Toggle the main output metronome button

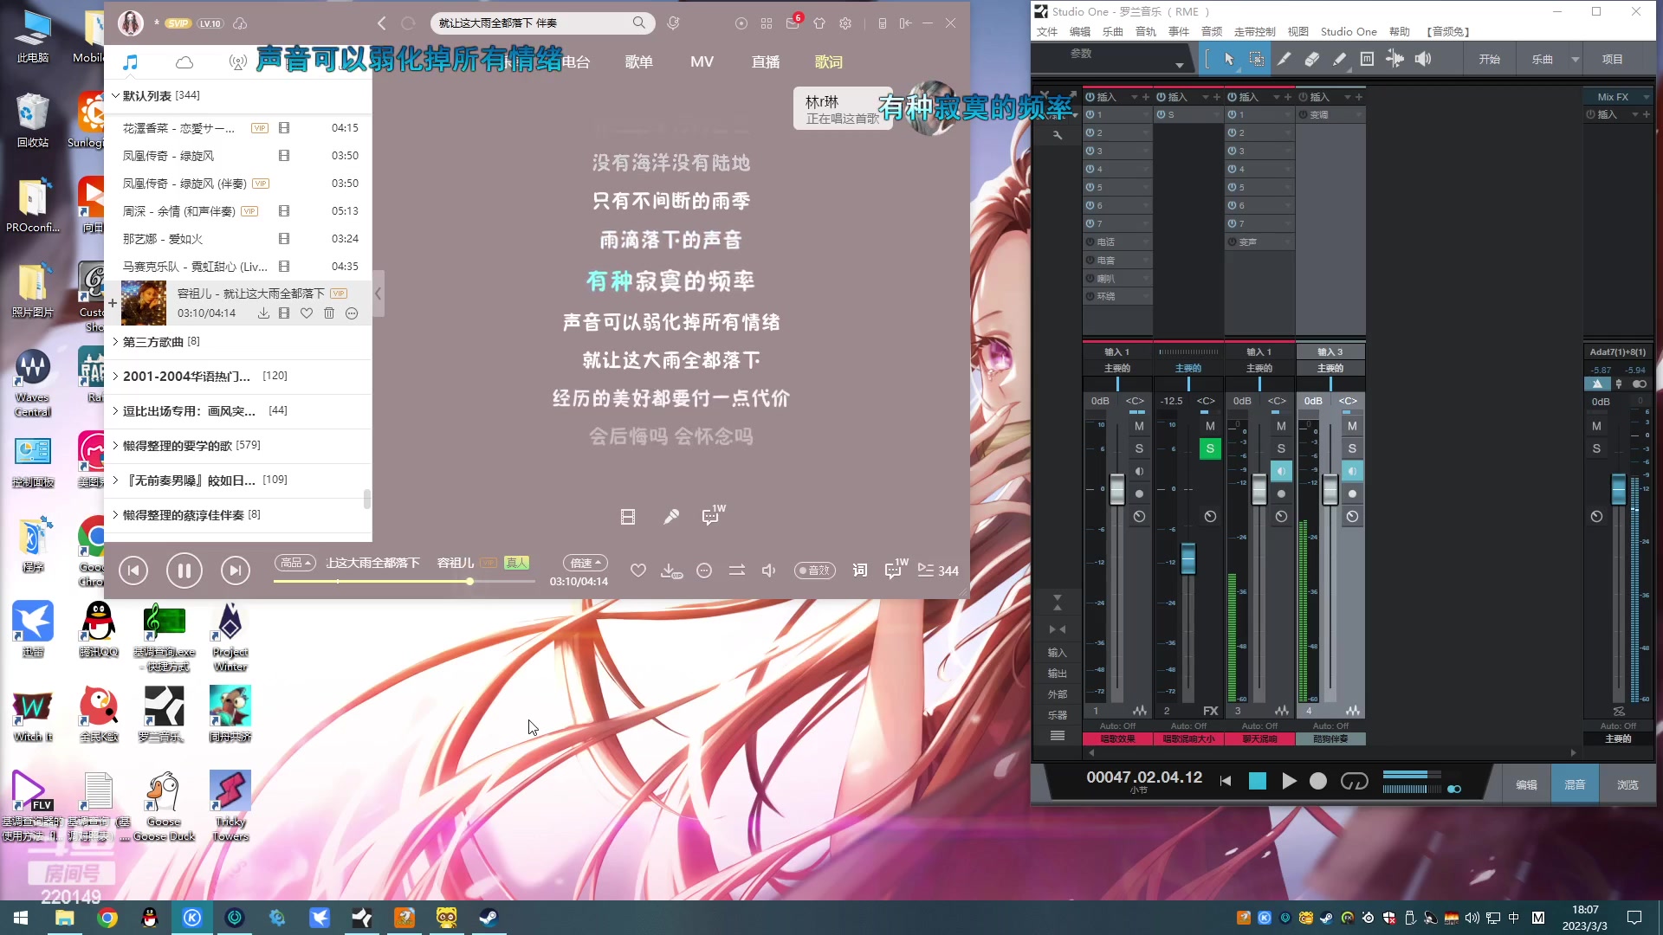(x=1597, y=384)
